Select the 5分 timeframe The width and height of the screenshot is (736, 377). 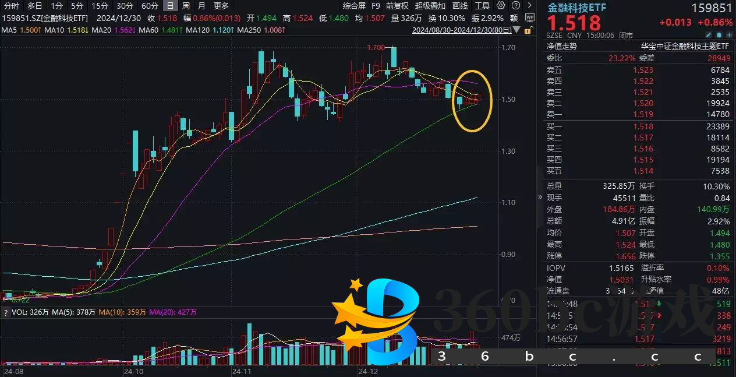(x=77, y=6)
